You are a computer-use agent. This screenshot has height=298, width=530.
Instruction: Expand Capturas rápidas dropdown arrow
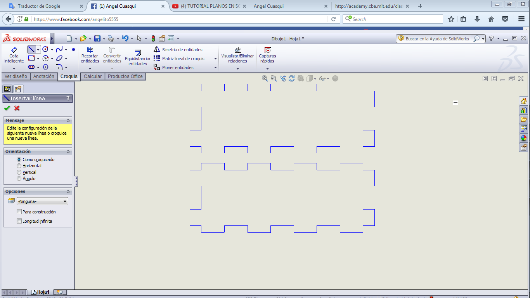[x=267, y=69]
